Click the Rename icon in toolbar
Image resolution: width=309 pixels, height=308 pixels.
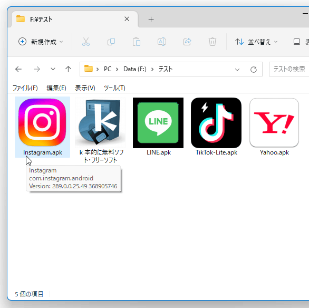(x=162, y=42)
